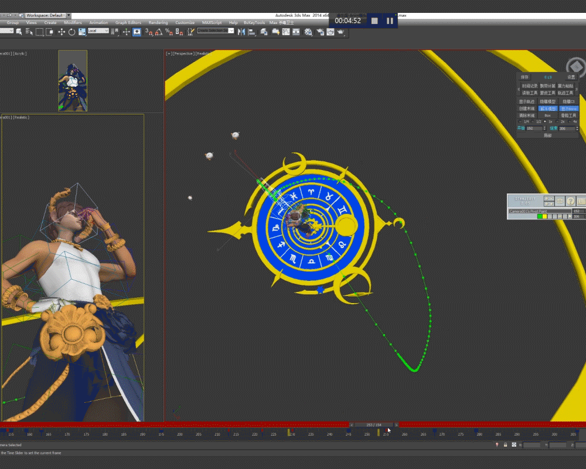Toggle the Graphite ribbon icon
586x469 pixels.
coord(275,32)
